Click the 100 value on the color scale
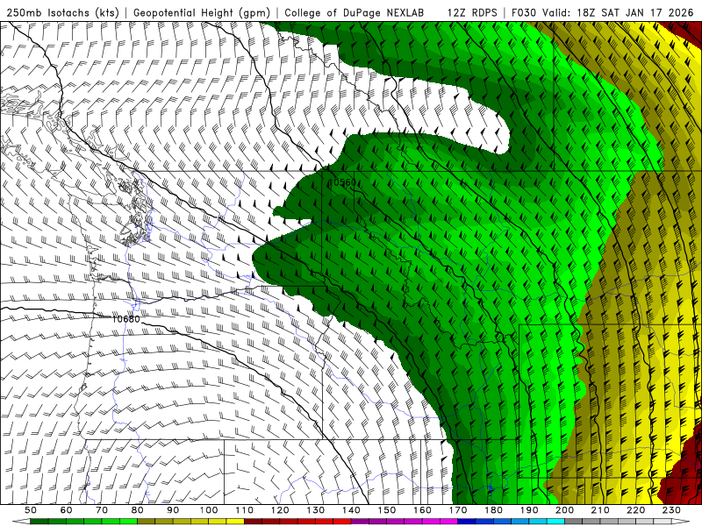The width and height of the screenshot is (702, 526). pos(209,510)
